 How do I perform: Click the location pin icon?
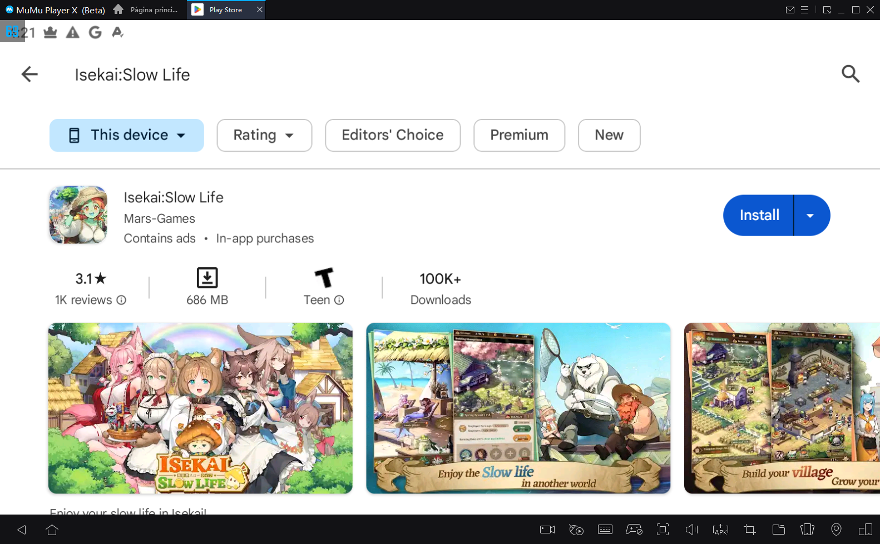pos(836,530)
